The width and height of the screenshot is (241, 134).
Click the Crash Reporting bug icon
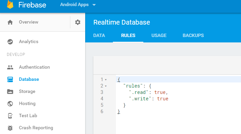click(10, 128)
